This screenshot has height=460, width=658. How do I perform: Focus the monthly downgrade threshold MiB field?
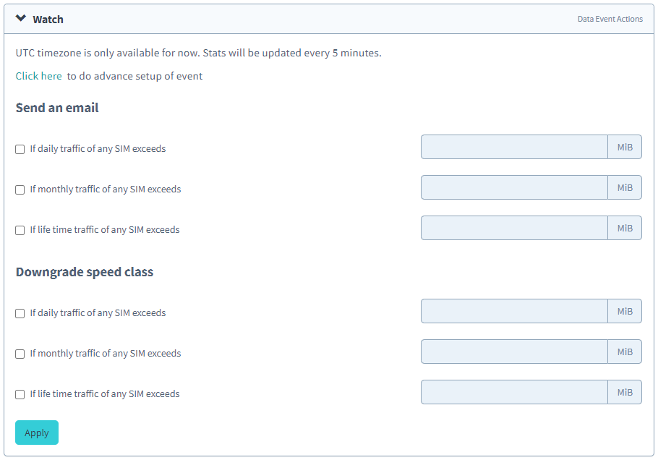514,352
